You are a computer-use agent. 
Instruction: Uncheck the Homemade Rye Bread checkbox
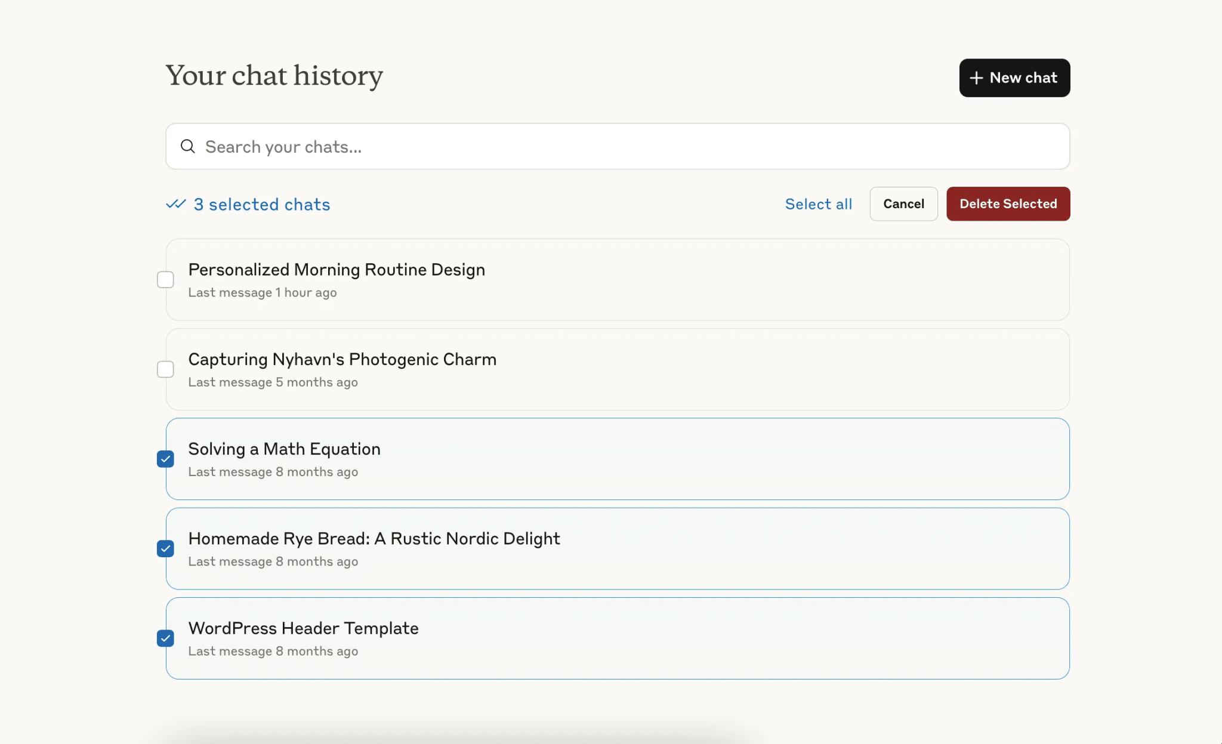(x=165, y=548)
